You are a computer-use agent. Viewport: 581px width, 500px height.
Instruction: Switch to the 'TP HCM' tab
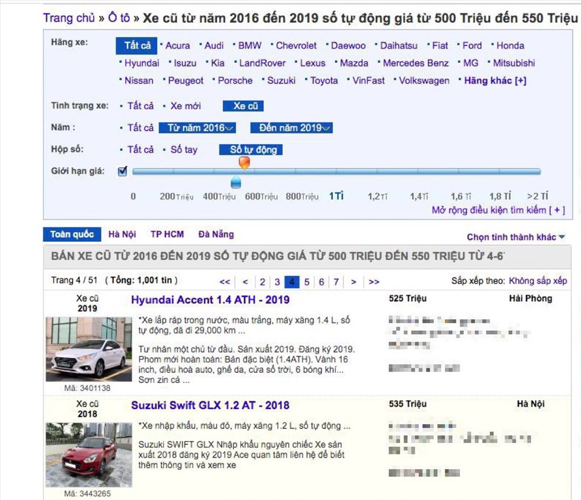point(167,235)
